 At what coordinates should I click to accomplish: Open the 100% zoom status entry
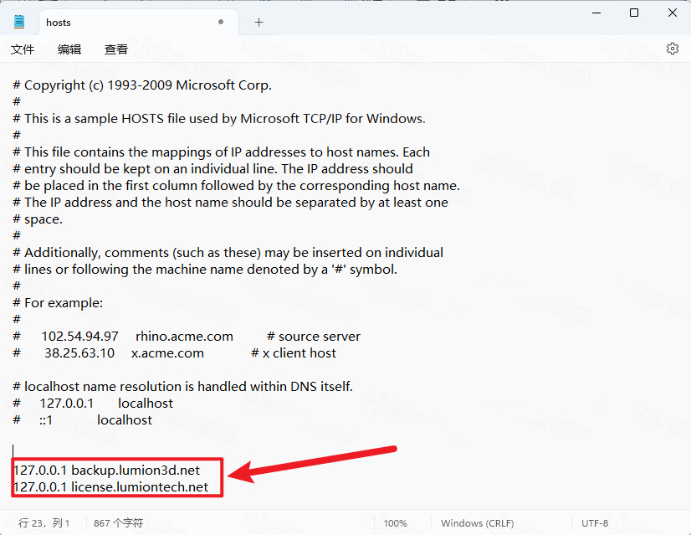tap(396, 523)
